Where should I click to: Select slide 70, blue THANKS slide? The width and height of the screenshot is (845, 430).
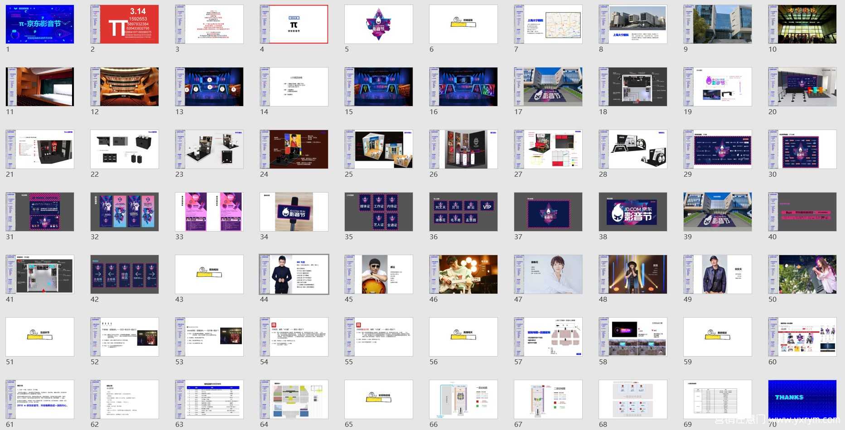[802, 400]
